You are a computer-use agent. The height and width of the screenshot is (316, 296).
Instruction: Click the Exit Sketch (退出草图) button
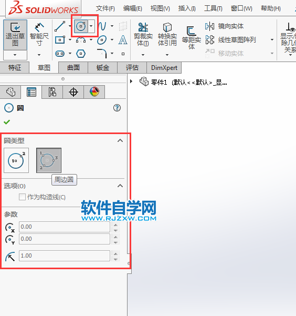tap(15, 35)
